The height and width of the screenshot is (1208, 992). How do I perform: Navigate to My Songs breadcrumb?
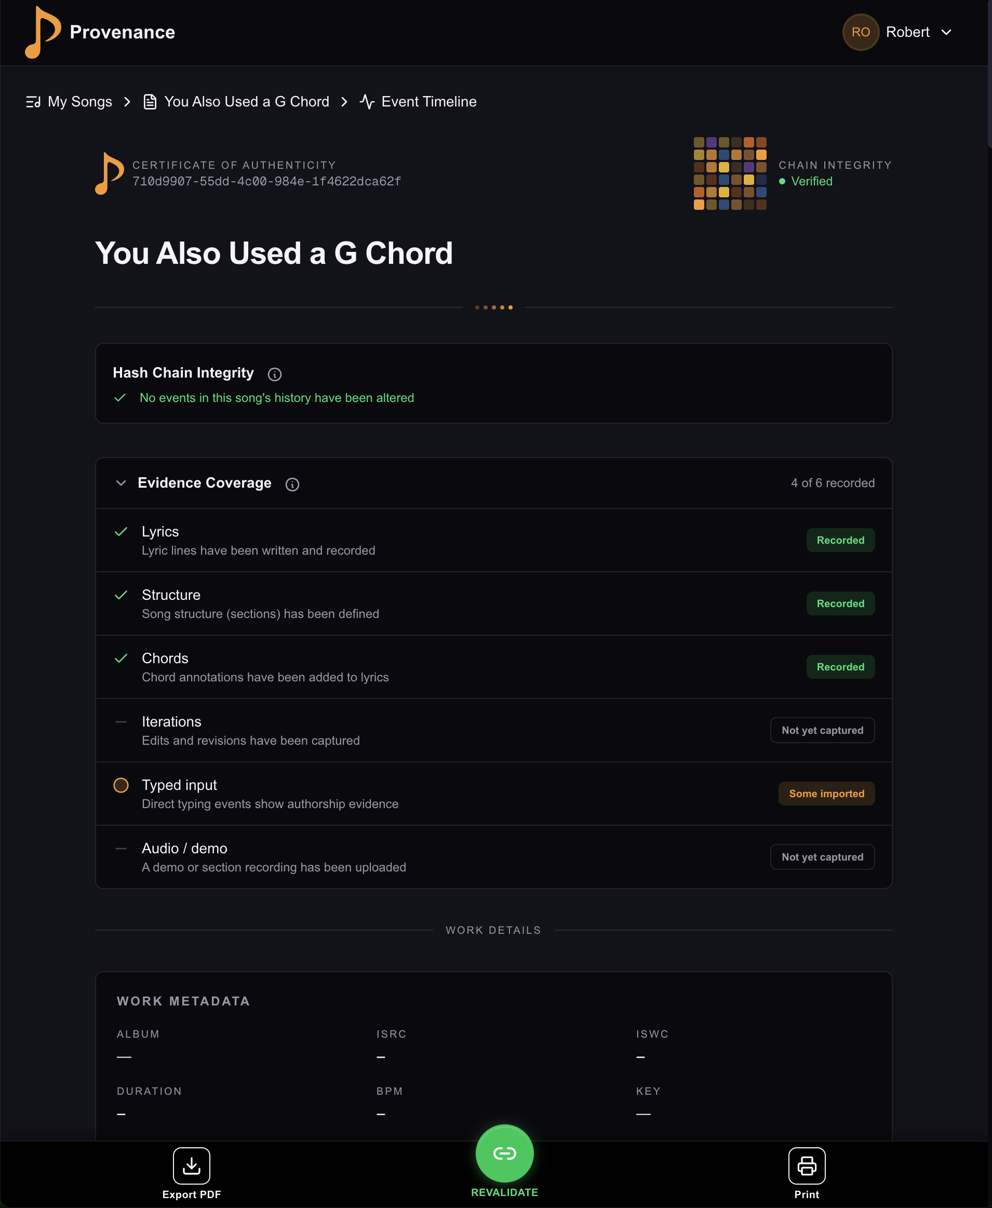click(x=79, y=101)
